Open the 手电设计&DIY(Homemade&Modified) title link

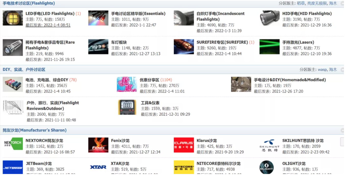(290, 80)
